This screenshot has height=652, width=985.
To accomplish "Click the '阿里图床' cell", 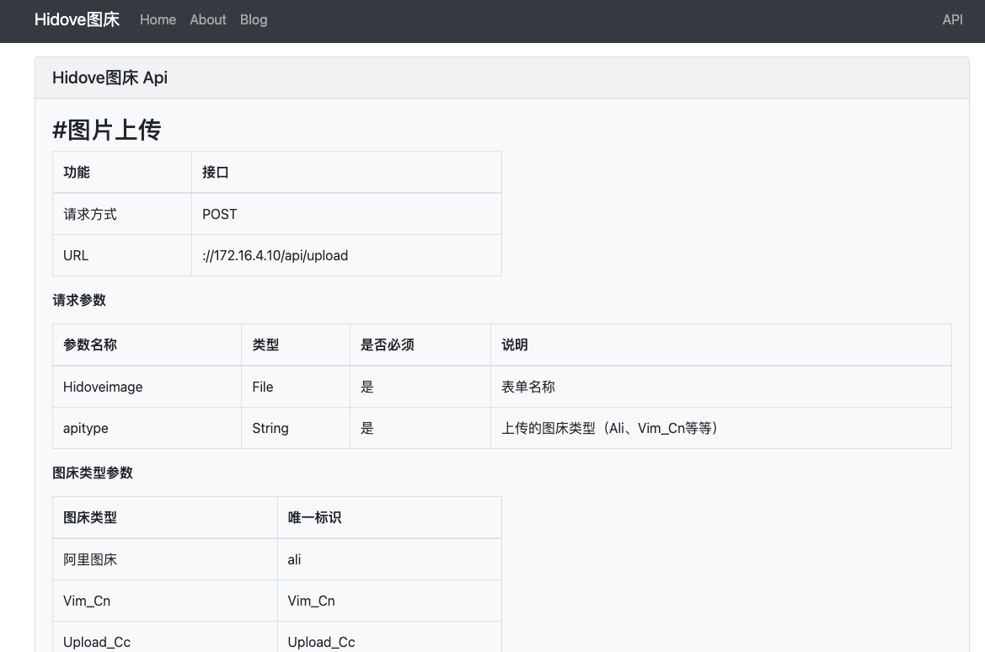I will (165, 559).
